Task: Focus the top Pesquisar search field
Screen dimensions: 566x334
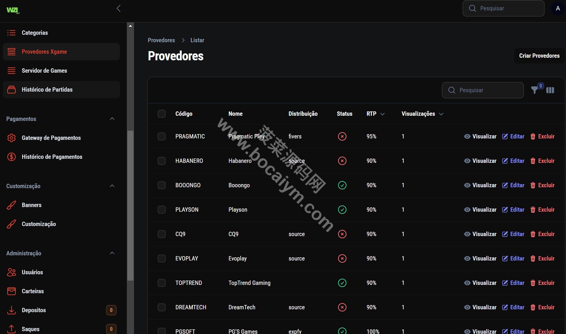Action: [x=503, y=8]
